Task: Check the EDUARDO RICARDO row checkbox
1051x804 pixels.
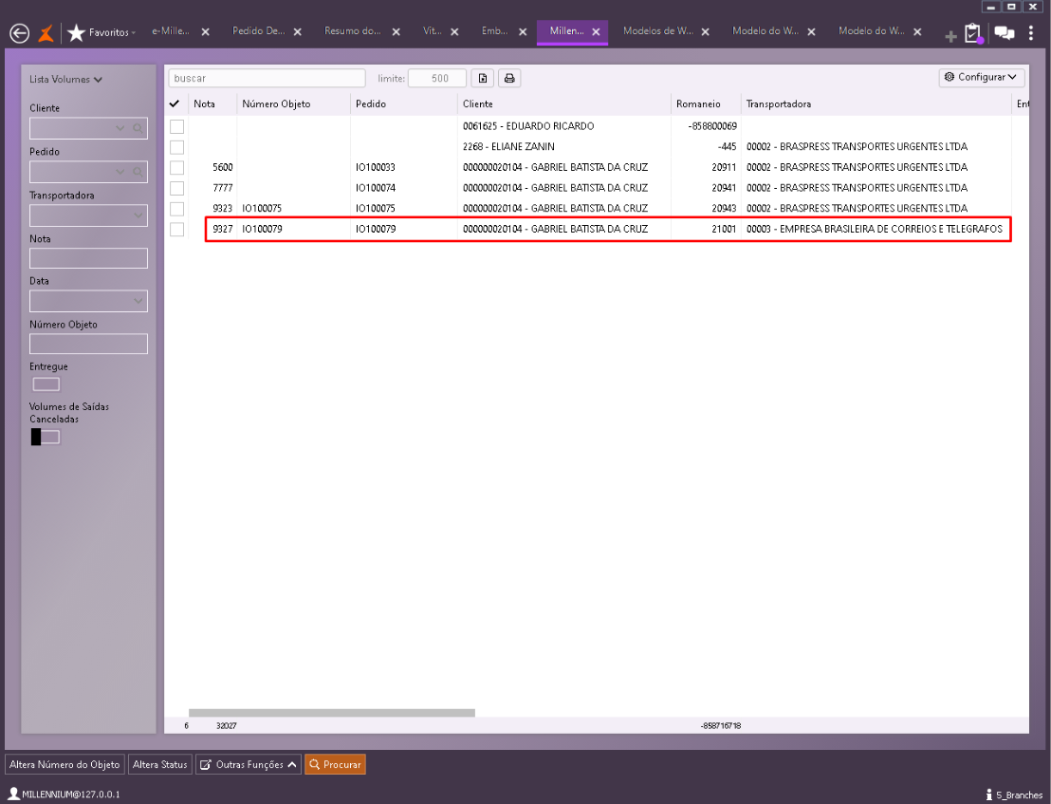Action: click(177, 126)
